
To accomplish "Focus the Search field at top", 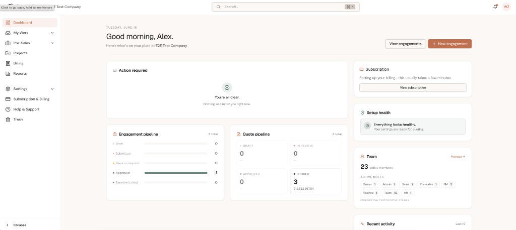I will click(286, 7).
